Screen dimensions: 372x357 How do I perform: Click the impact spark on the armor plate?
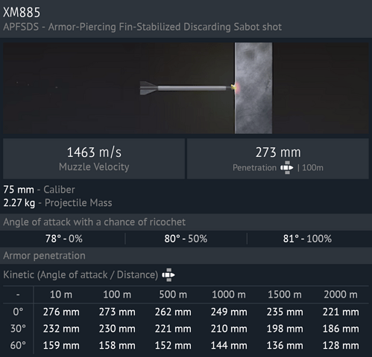click(x=235, y=87)
